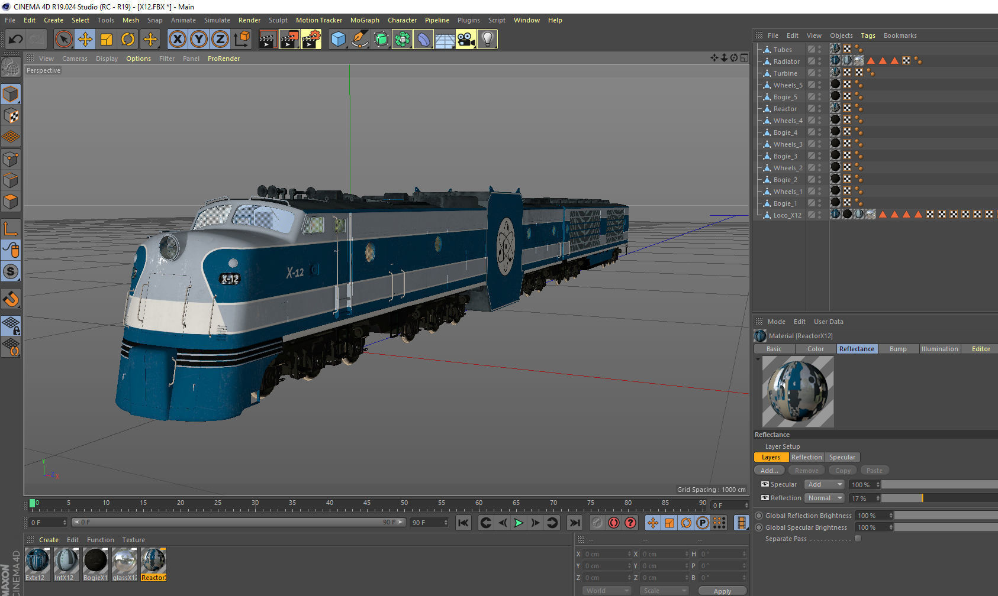Open Object Manager Tags menu
The width and height of the screenshot is (998, 596).
868,35
